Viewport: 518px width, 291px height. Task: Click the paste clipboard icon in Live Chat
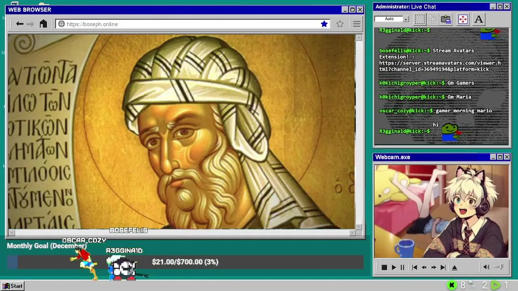tap(446, 19)
